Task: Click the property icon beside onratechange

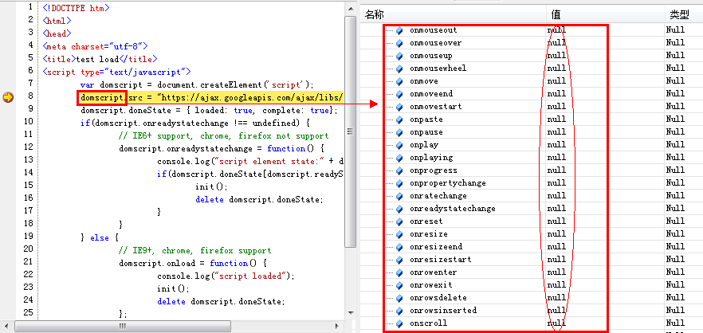Action: tap(400, 196)
